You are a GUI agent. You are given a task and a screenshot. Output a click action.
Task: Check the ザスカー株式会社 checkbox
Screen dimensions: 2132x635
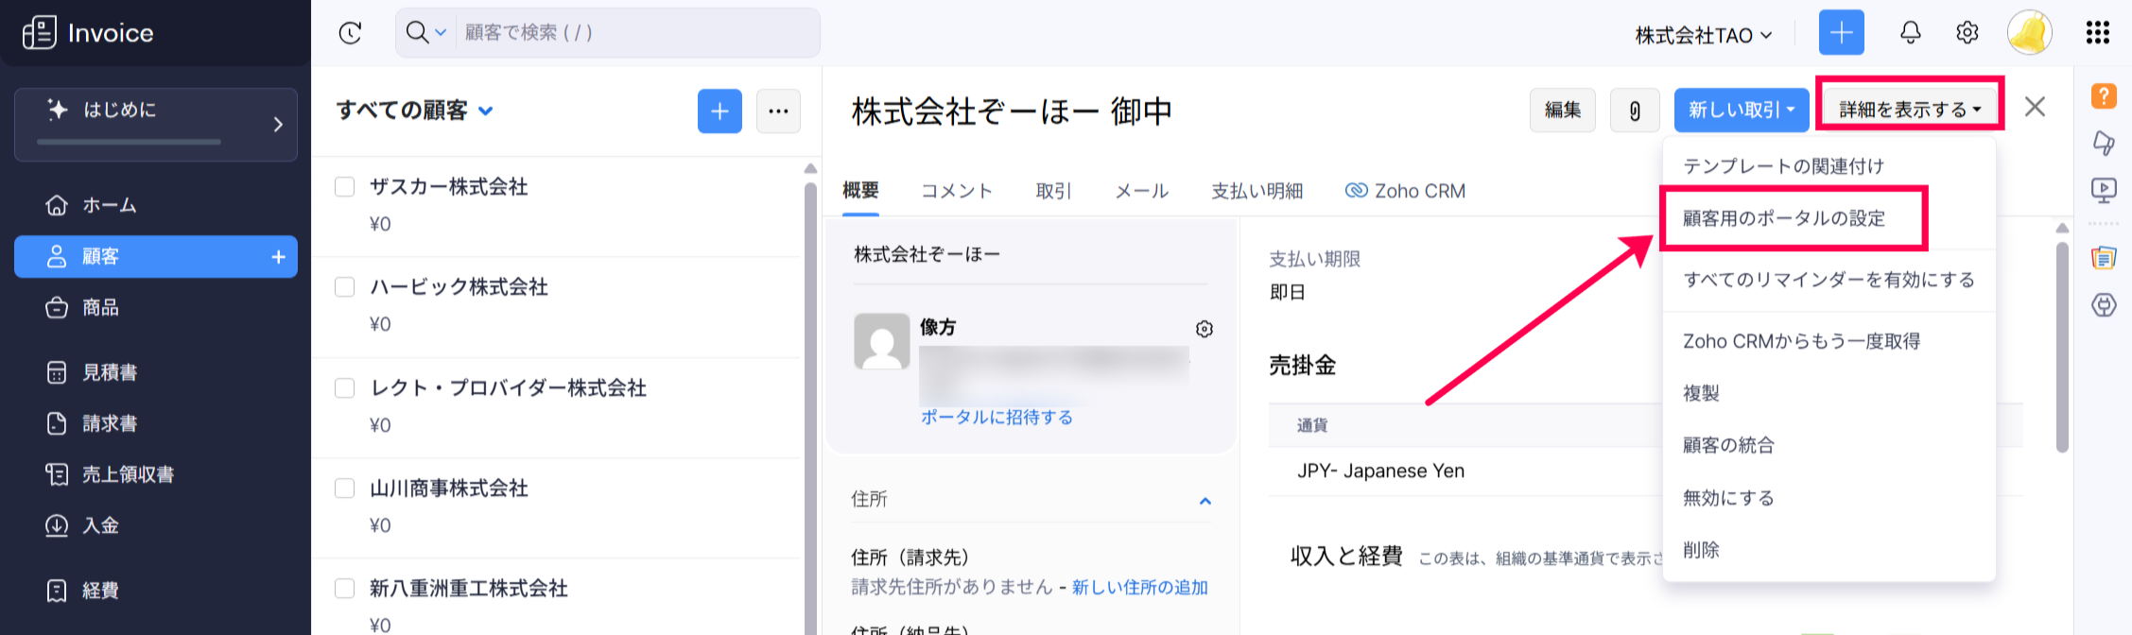pos(345,187)
